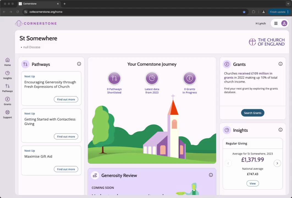Open Grants in the left sidebar
The height and width of the screenshot is (198, 292).
pos(7,101)
